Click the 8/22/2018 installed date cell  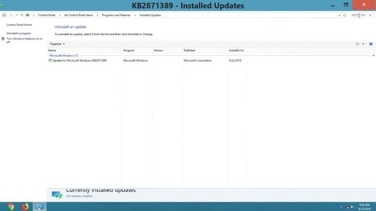click(235, 60)
